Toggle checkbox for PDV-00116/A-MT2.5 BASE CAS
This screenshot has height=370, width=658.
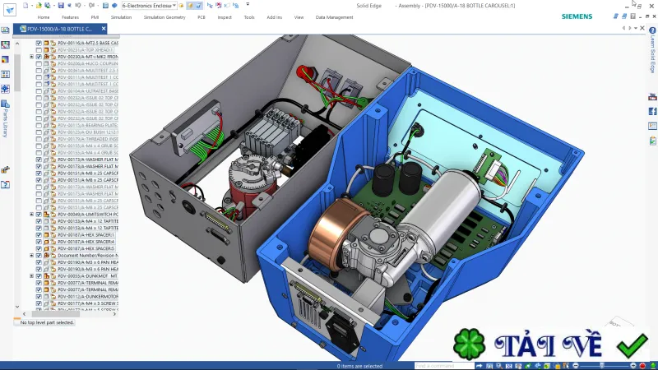pos(39,43)
